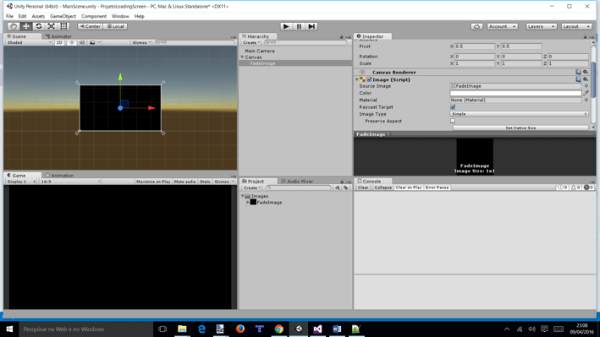Open Canvas Renderer help reference

pos(578,72)
